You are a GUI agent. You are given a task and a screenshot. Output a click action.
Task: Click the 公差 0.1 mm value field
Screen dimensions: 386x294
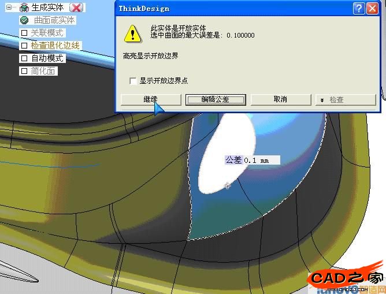pos(261,160)
